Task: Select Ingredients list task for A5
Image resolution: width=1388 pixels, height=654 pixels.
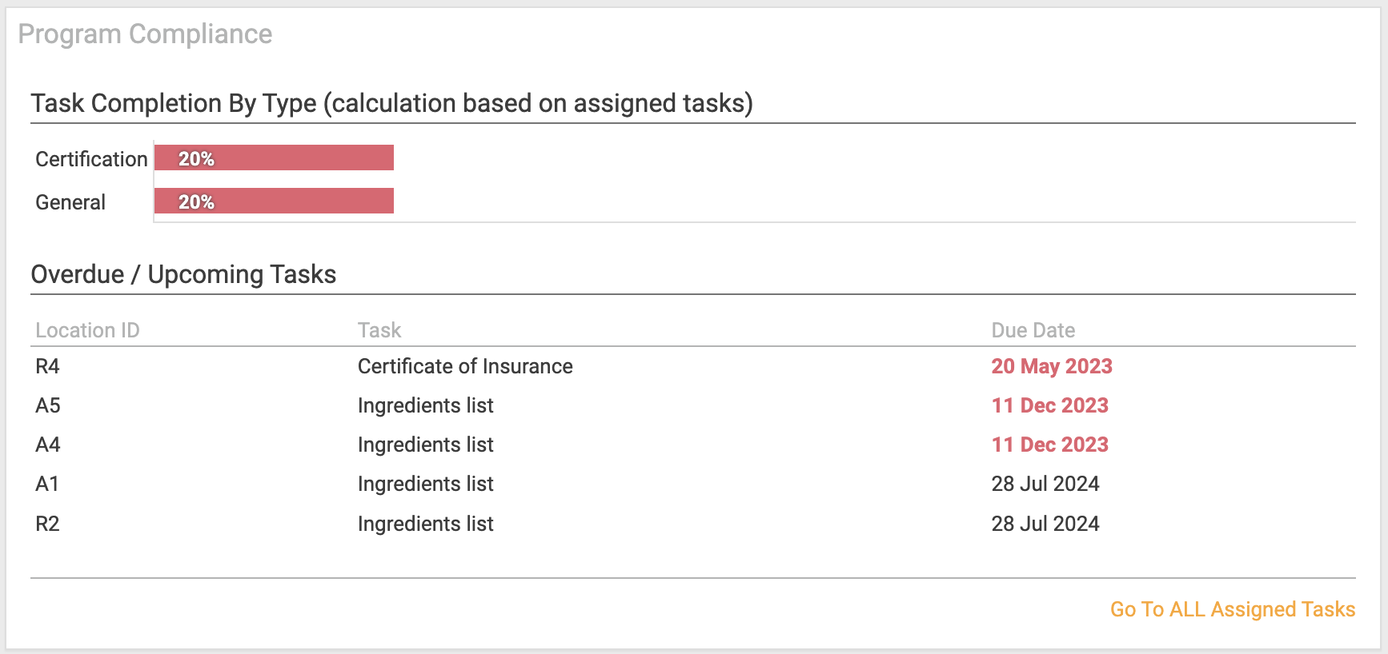Action: click(x=425, y=405)
